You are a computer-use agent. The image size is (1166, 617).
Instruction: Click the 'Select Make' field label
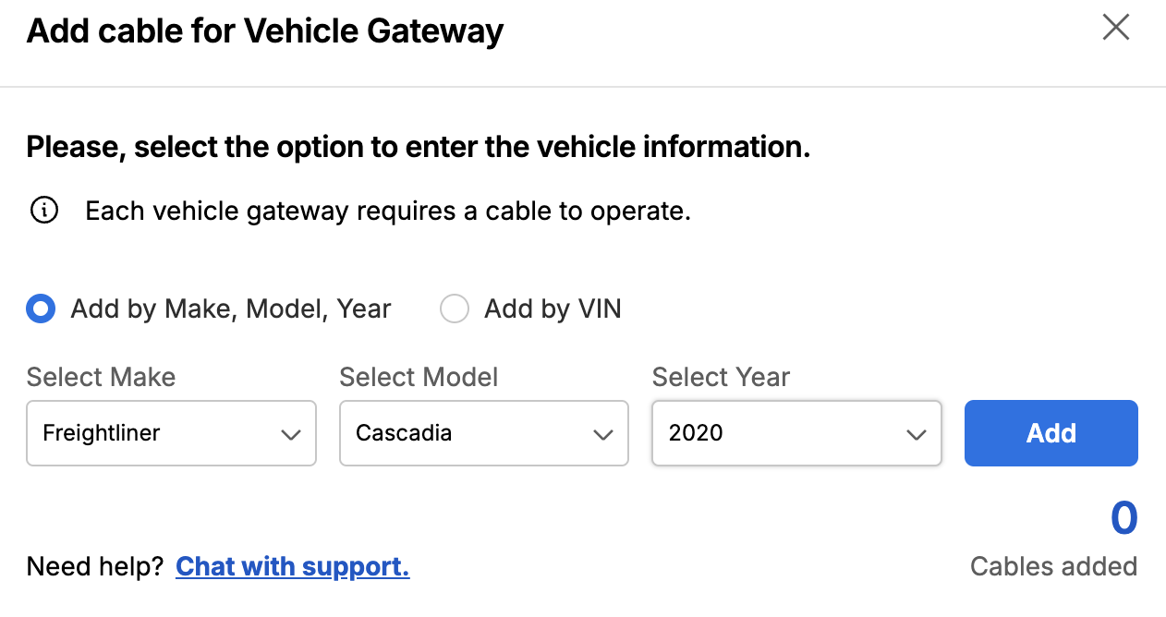click(x=101, y=377)
